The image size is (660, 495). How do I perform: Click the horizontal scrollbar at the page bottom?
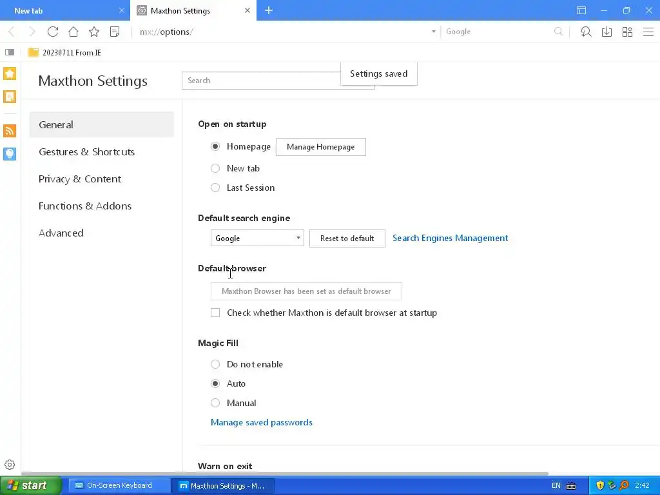click(284, 474)
